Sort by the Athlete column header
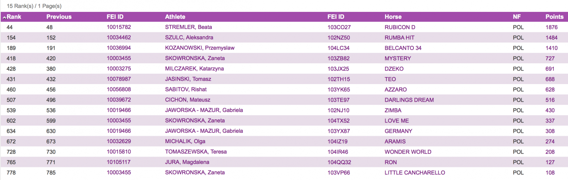Screen dimensions: 568x180 click(x=175, y=17)
